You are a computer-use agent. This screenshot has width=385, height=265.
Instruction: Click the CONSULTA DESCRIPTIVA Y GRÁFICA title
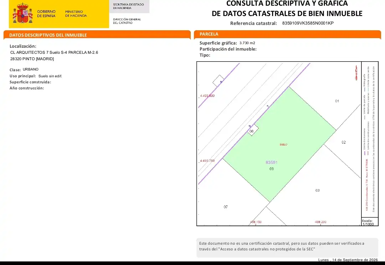click(287, 4)
